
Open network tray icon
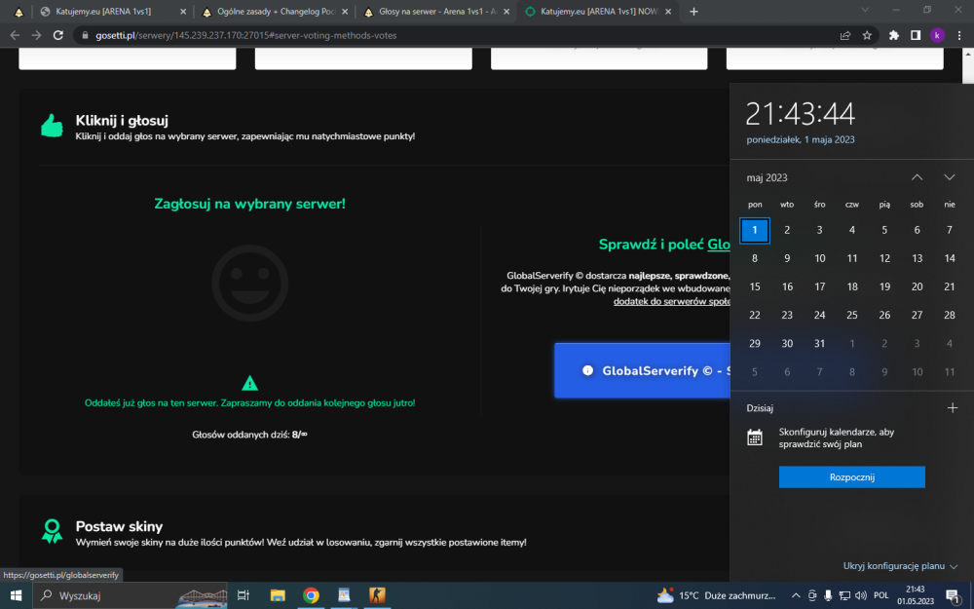(844, 595)
